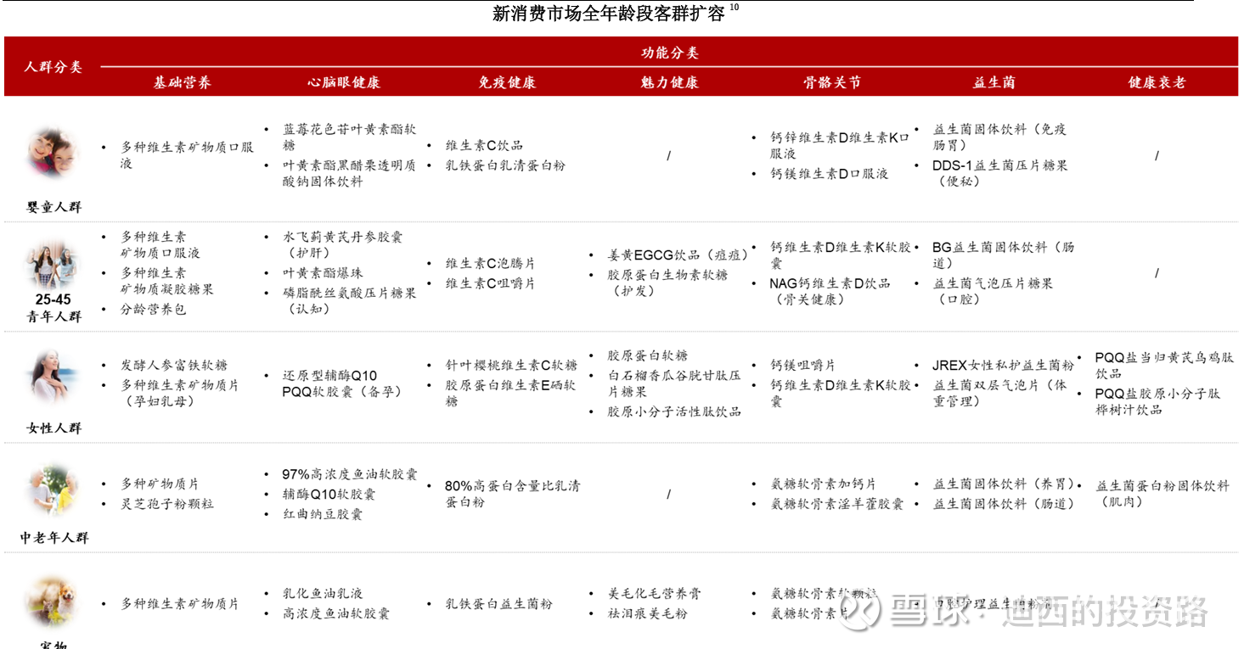
Task: Select the "人群分类" header cell
Action: coord(53,66)
